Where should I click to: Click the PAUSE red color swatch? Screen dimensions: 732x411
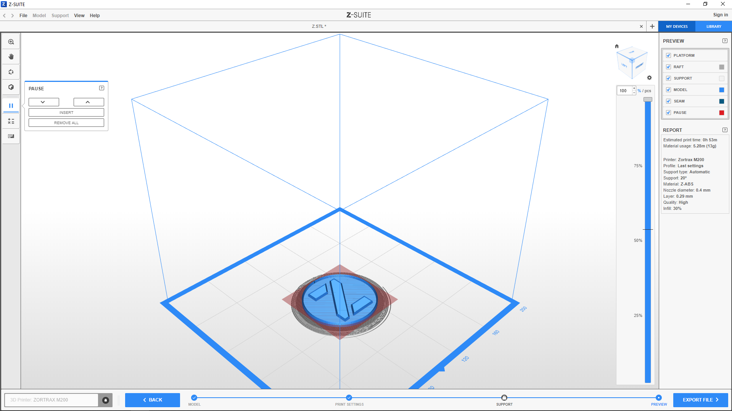click(x=721, y=113)
